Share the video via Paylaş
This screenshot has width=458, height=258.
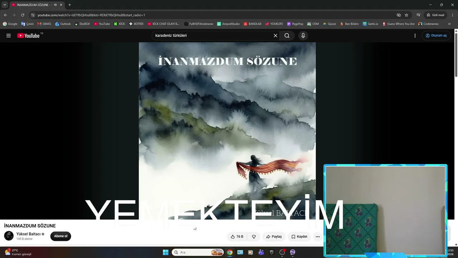274,236
